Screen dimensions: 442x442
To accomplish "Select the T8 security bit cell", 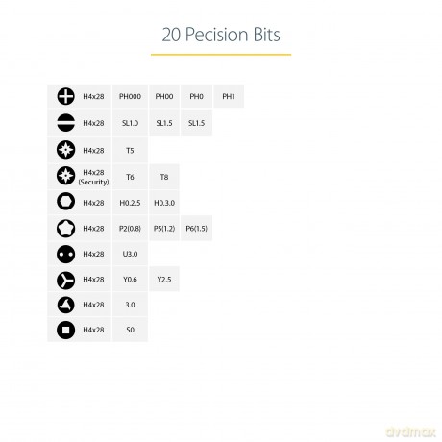I will coord(164,177).
